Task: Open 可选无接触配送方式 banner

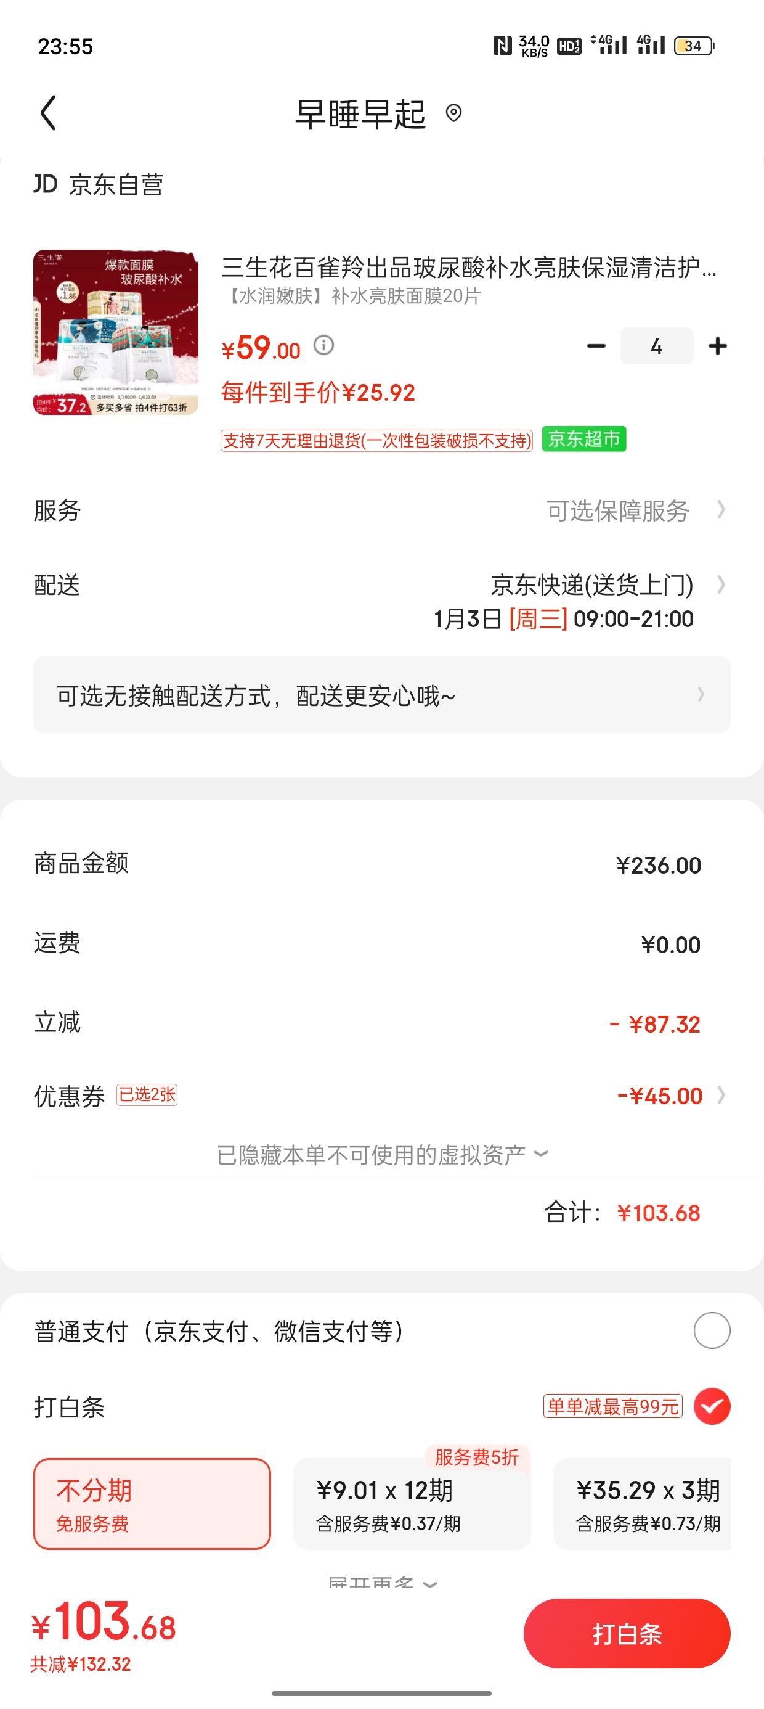Action: coord(382,695)
